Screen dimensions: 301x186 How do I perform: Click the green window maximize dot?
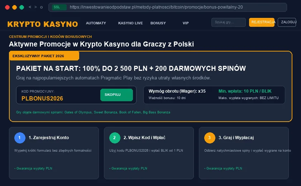coord(22,7)
